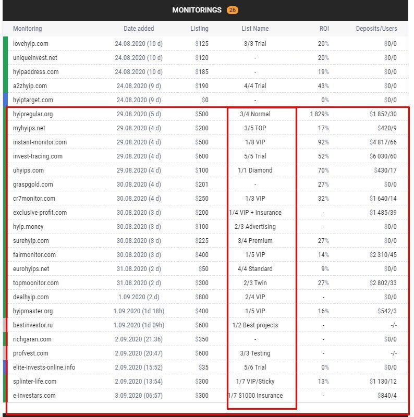Click the Listing column header
Image resolution: width=414 pixels, height=417 pixels.
pos(199,29)
